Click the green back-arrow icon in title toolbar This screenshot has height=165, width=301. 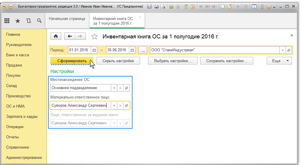(x=238, y=6)
